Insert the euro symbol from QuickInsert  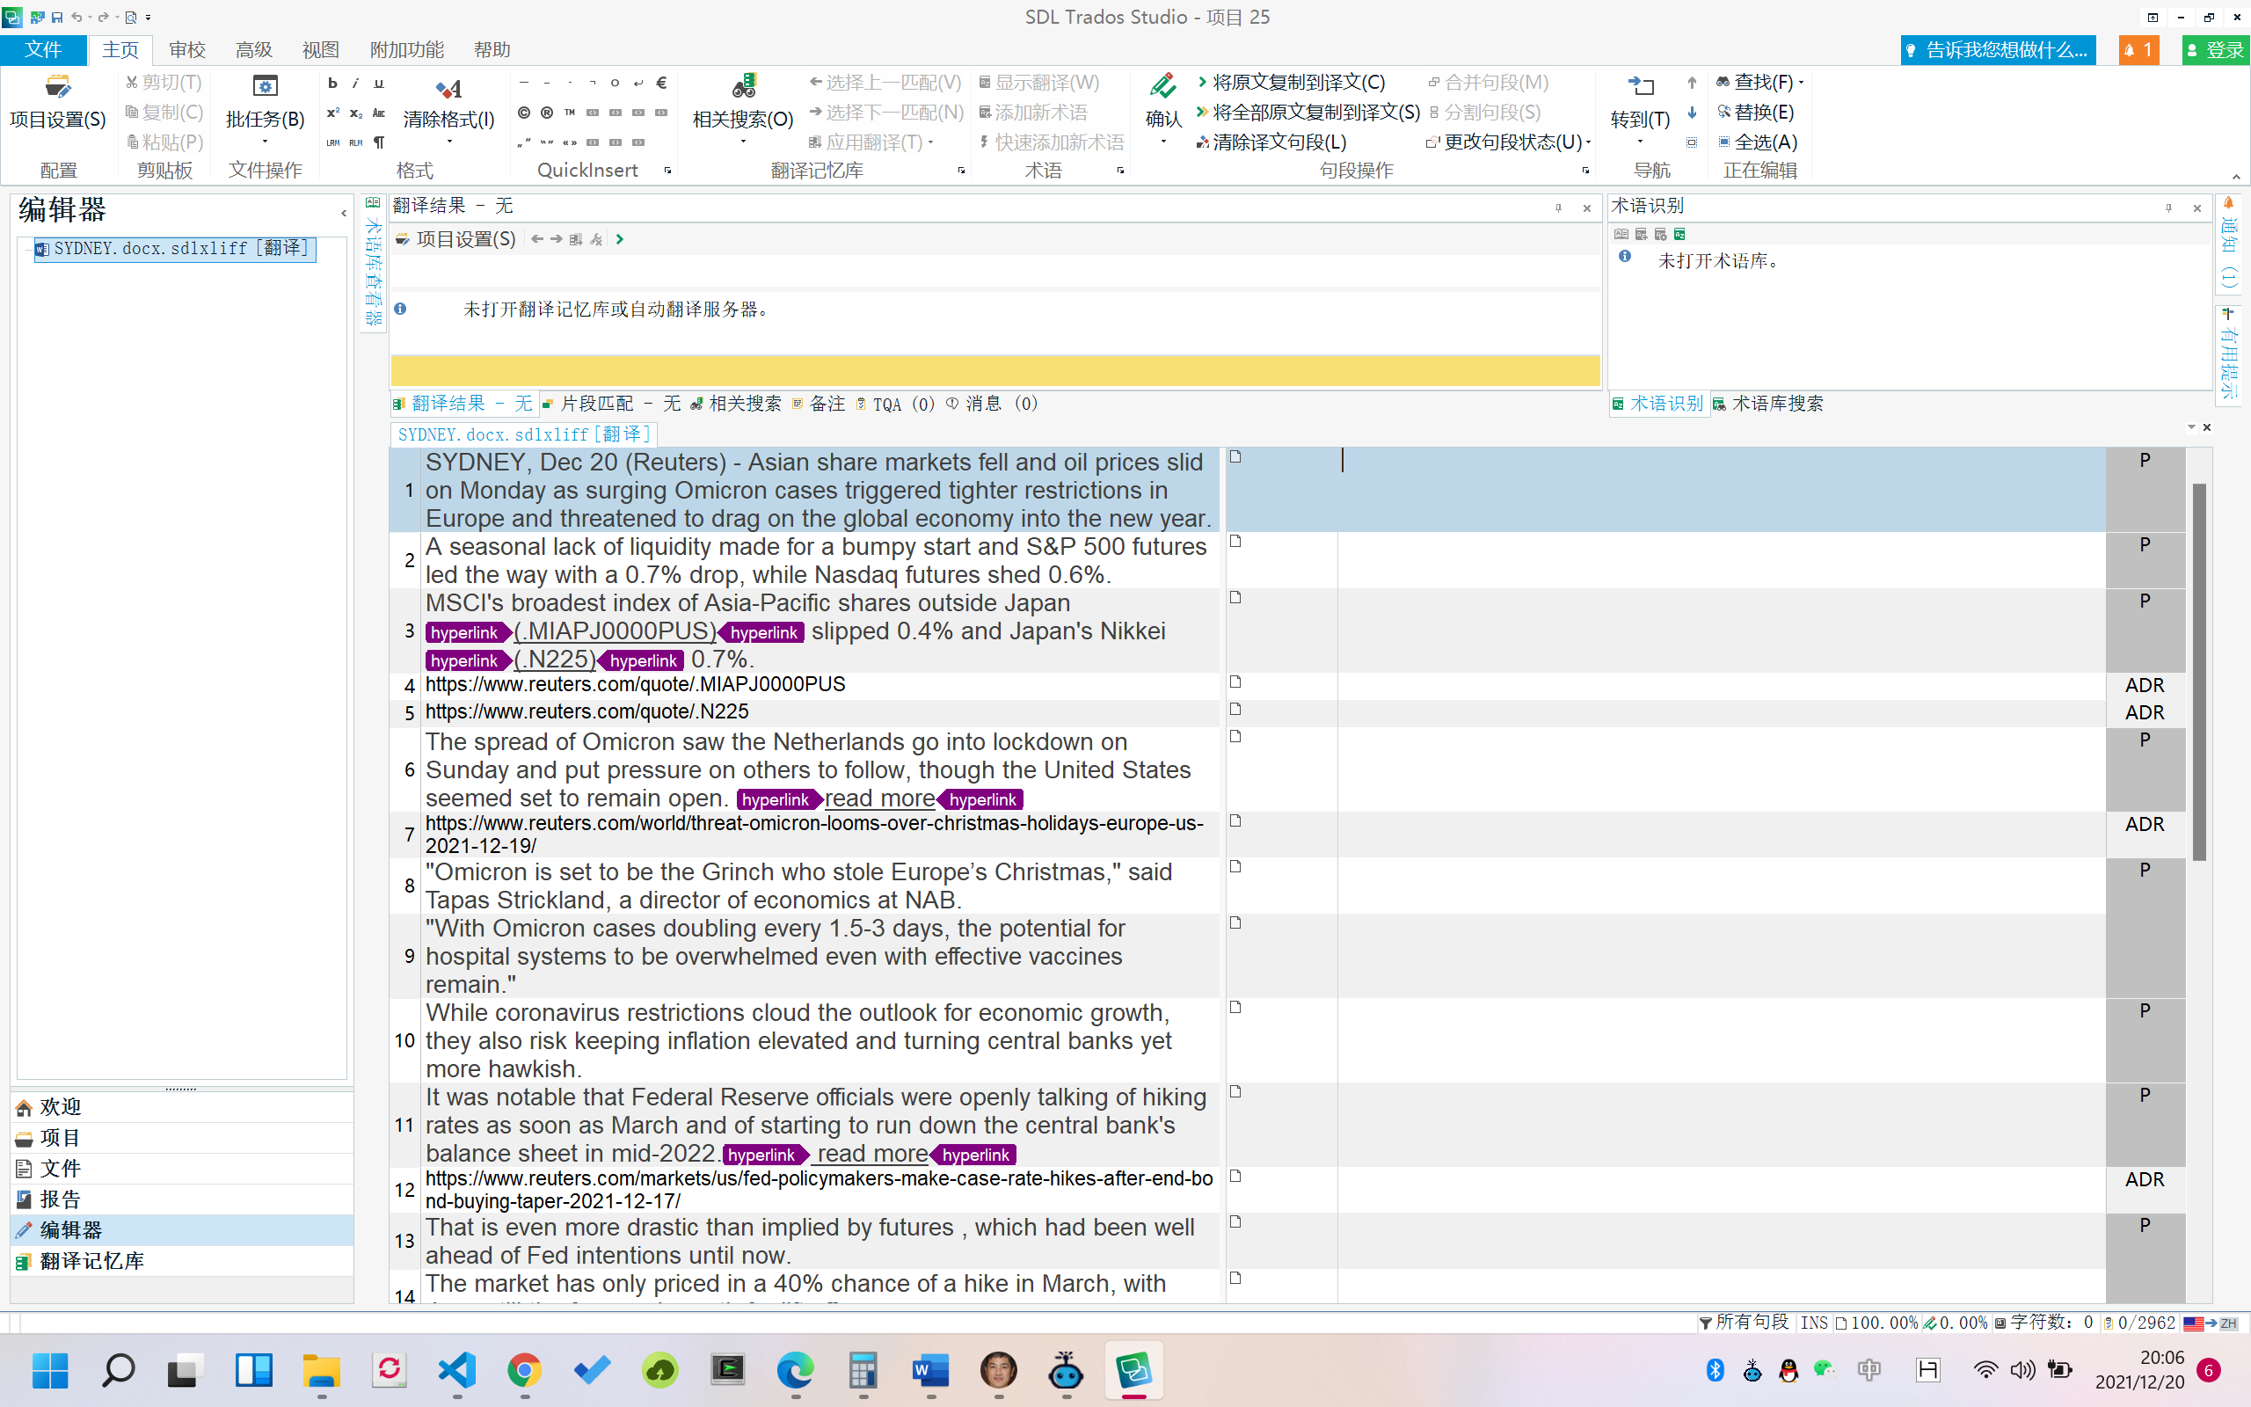661,83
